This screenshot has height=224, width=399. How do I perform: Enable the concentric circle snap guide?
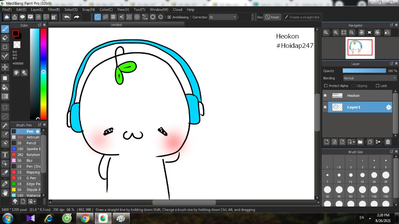tap(137, 17)
